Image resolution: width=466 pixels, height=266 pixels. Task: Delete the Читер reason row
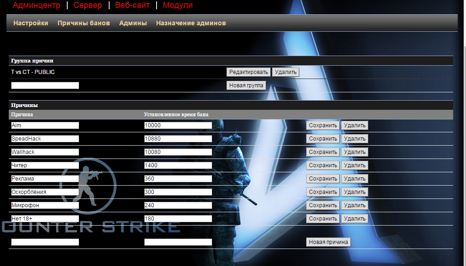tap(355, 165)
